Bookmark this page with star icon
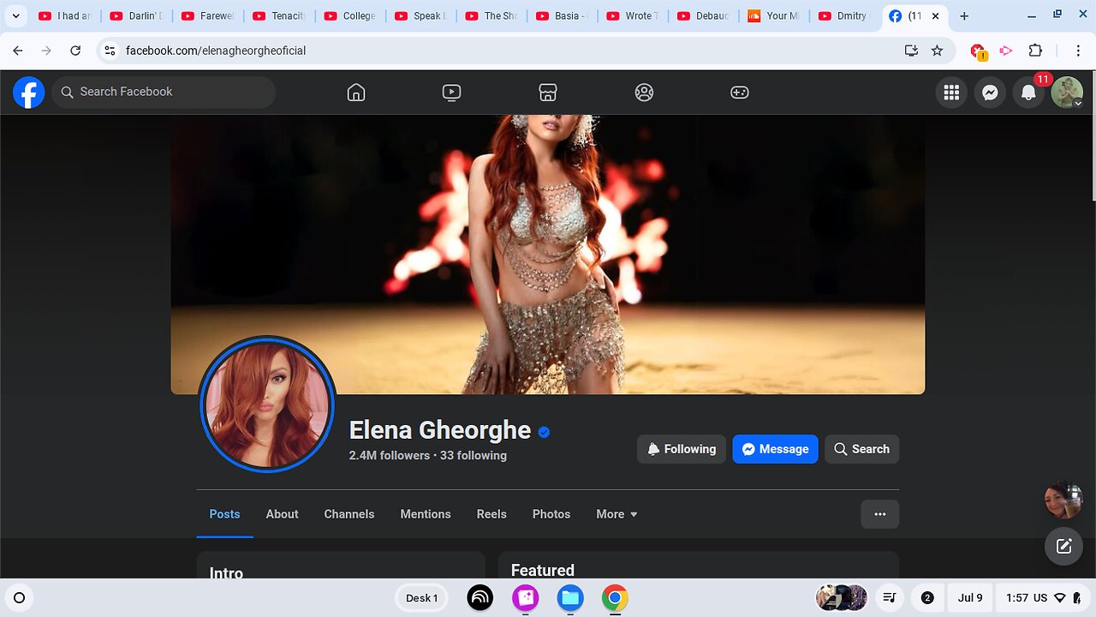Viewport: 1096px width, 617px height. (x=938, y=51)
